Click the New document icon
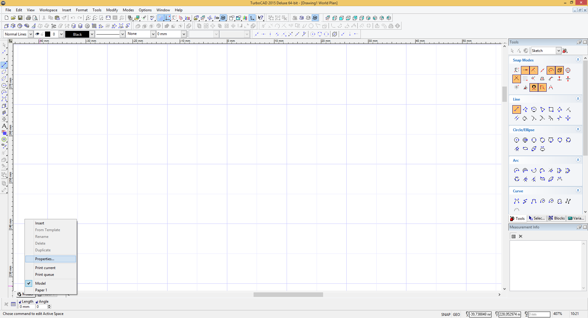The image size is (588, 318). [x=6, y=18]
